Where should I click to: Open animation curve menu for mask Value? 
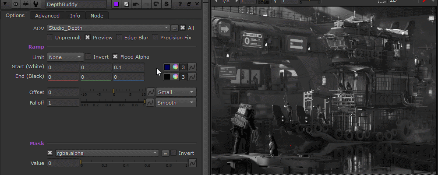pyautogui.click(x=192, y=163)
